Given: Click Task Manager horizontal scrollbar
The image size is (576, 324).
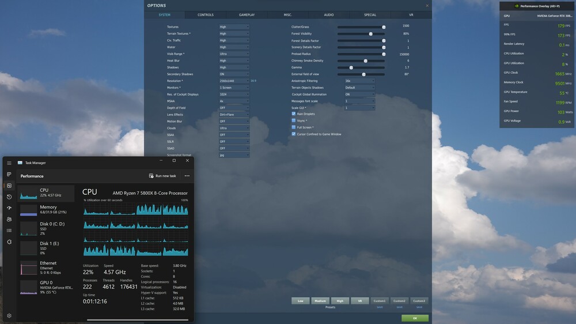Looking at the screenshot, I should 138,320.
